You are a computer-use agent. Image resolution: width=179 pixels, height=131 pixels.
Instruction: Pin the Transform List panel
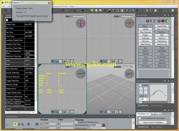pos(169,110)
